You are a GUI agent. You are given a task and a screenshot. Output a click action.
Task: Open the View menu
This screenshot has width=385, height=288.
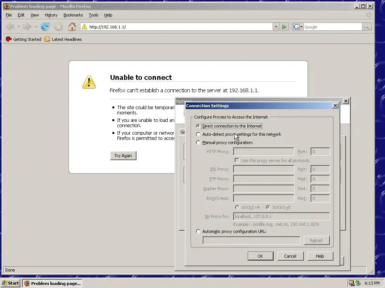pos(35,15)
